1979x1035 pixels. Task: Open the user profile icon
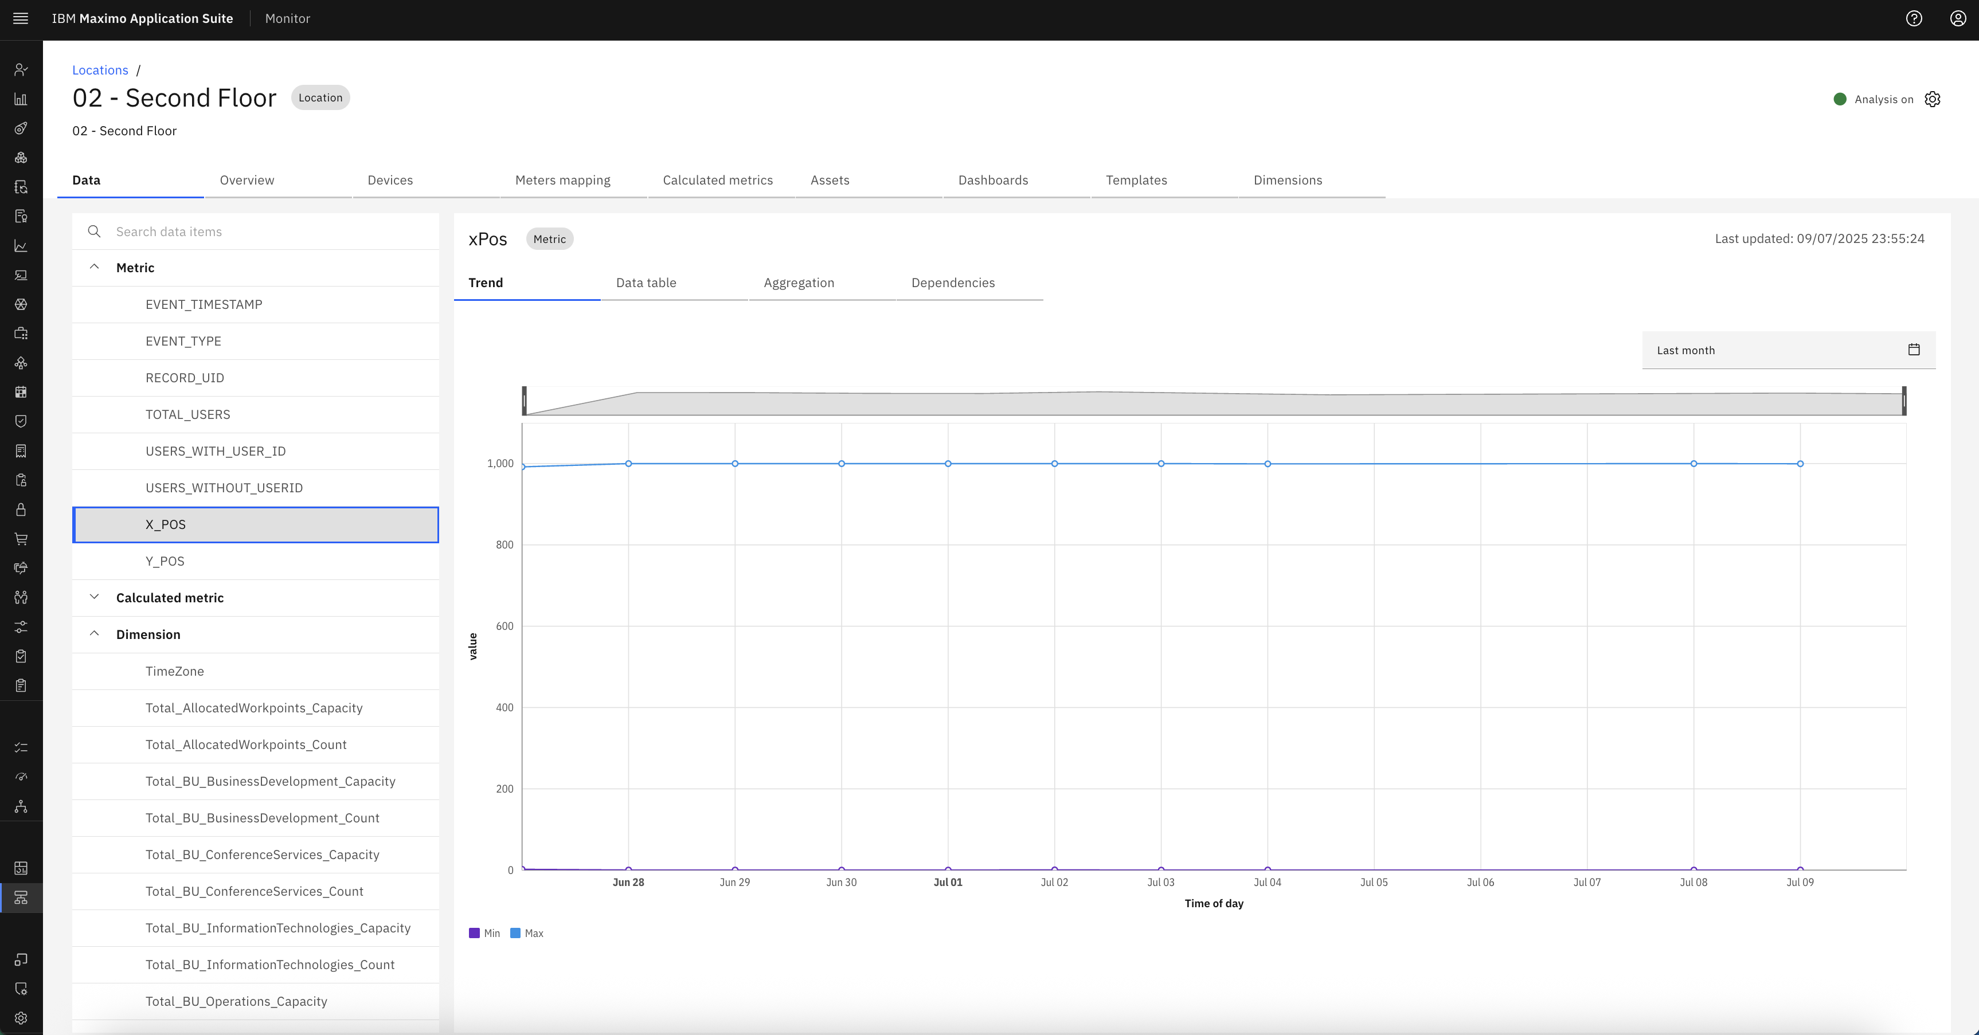pos(1957,18)
